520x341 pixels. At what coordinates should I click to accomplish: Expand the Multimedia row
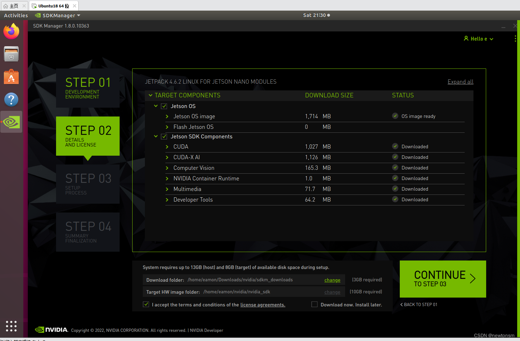tap(167, 189)
